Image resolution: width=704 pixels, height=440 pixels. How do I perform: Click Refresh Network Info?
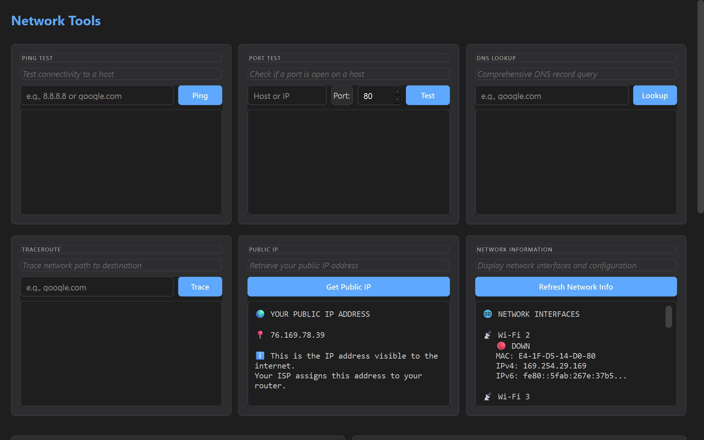[576, 287]
